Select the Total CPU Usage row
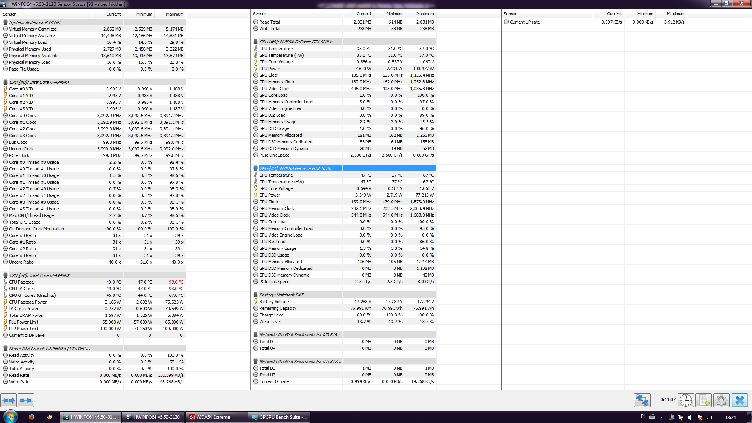The width and height of the screenshot is (752, 423). [x=93, y=222]
